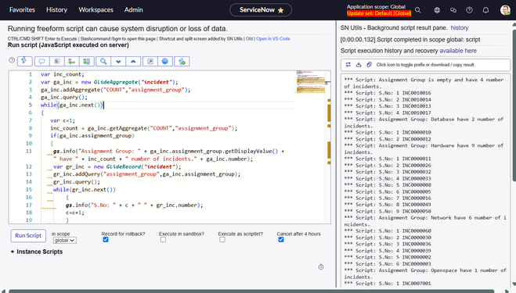Open the header help circle icon

pos(469,10)
